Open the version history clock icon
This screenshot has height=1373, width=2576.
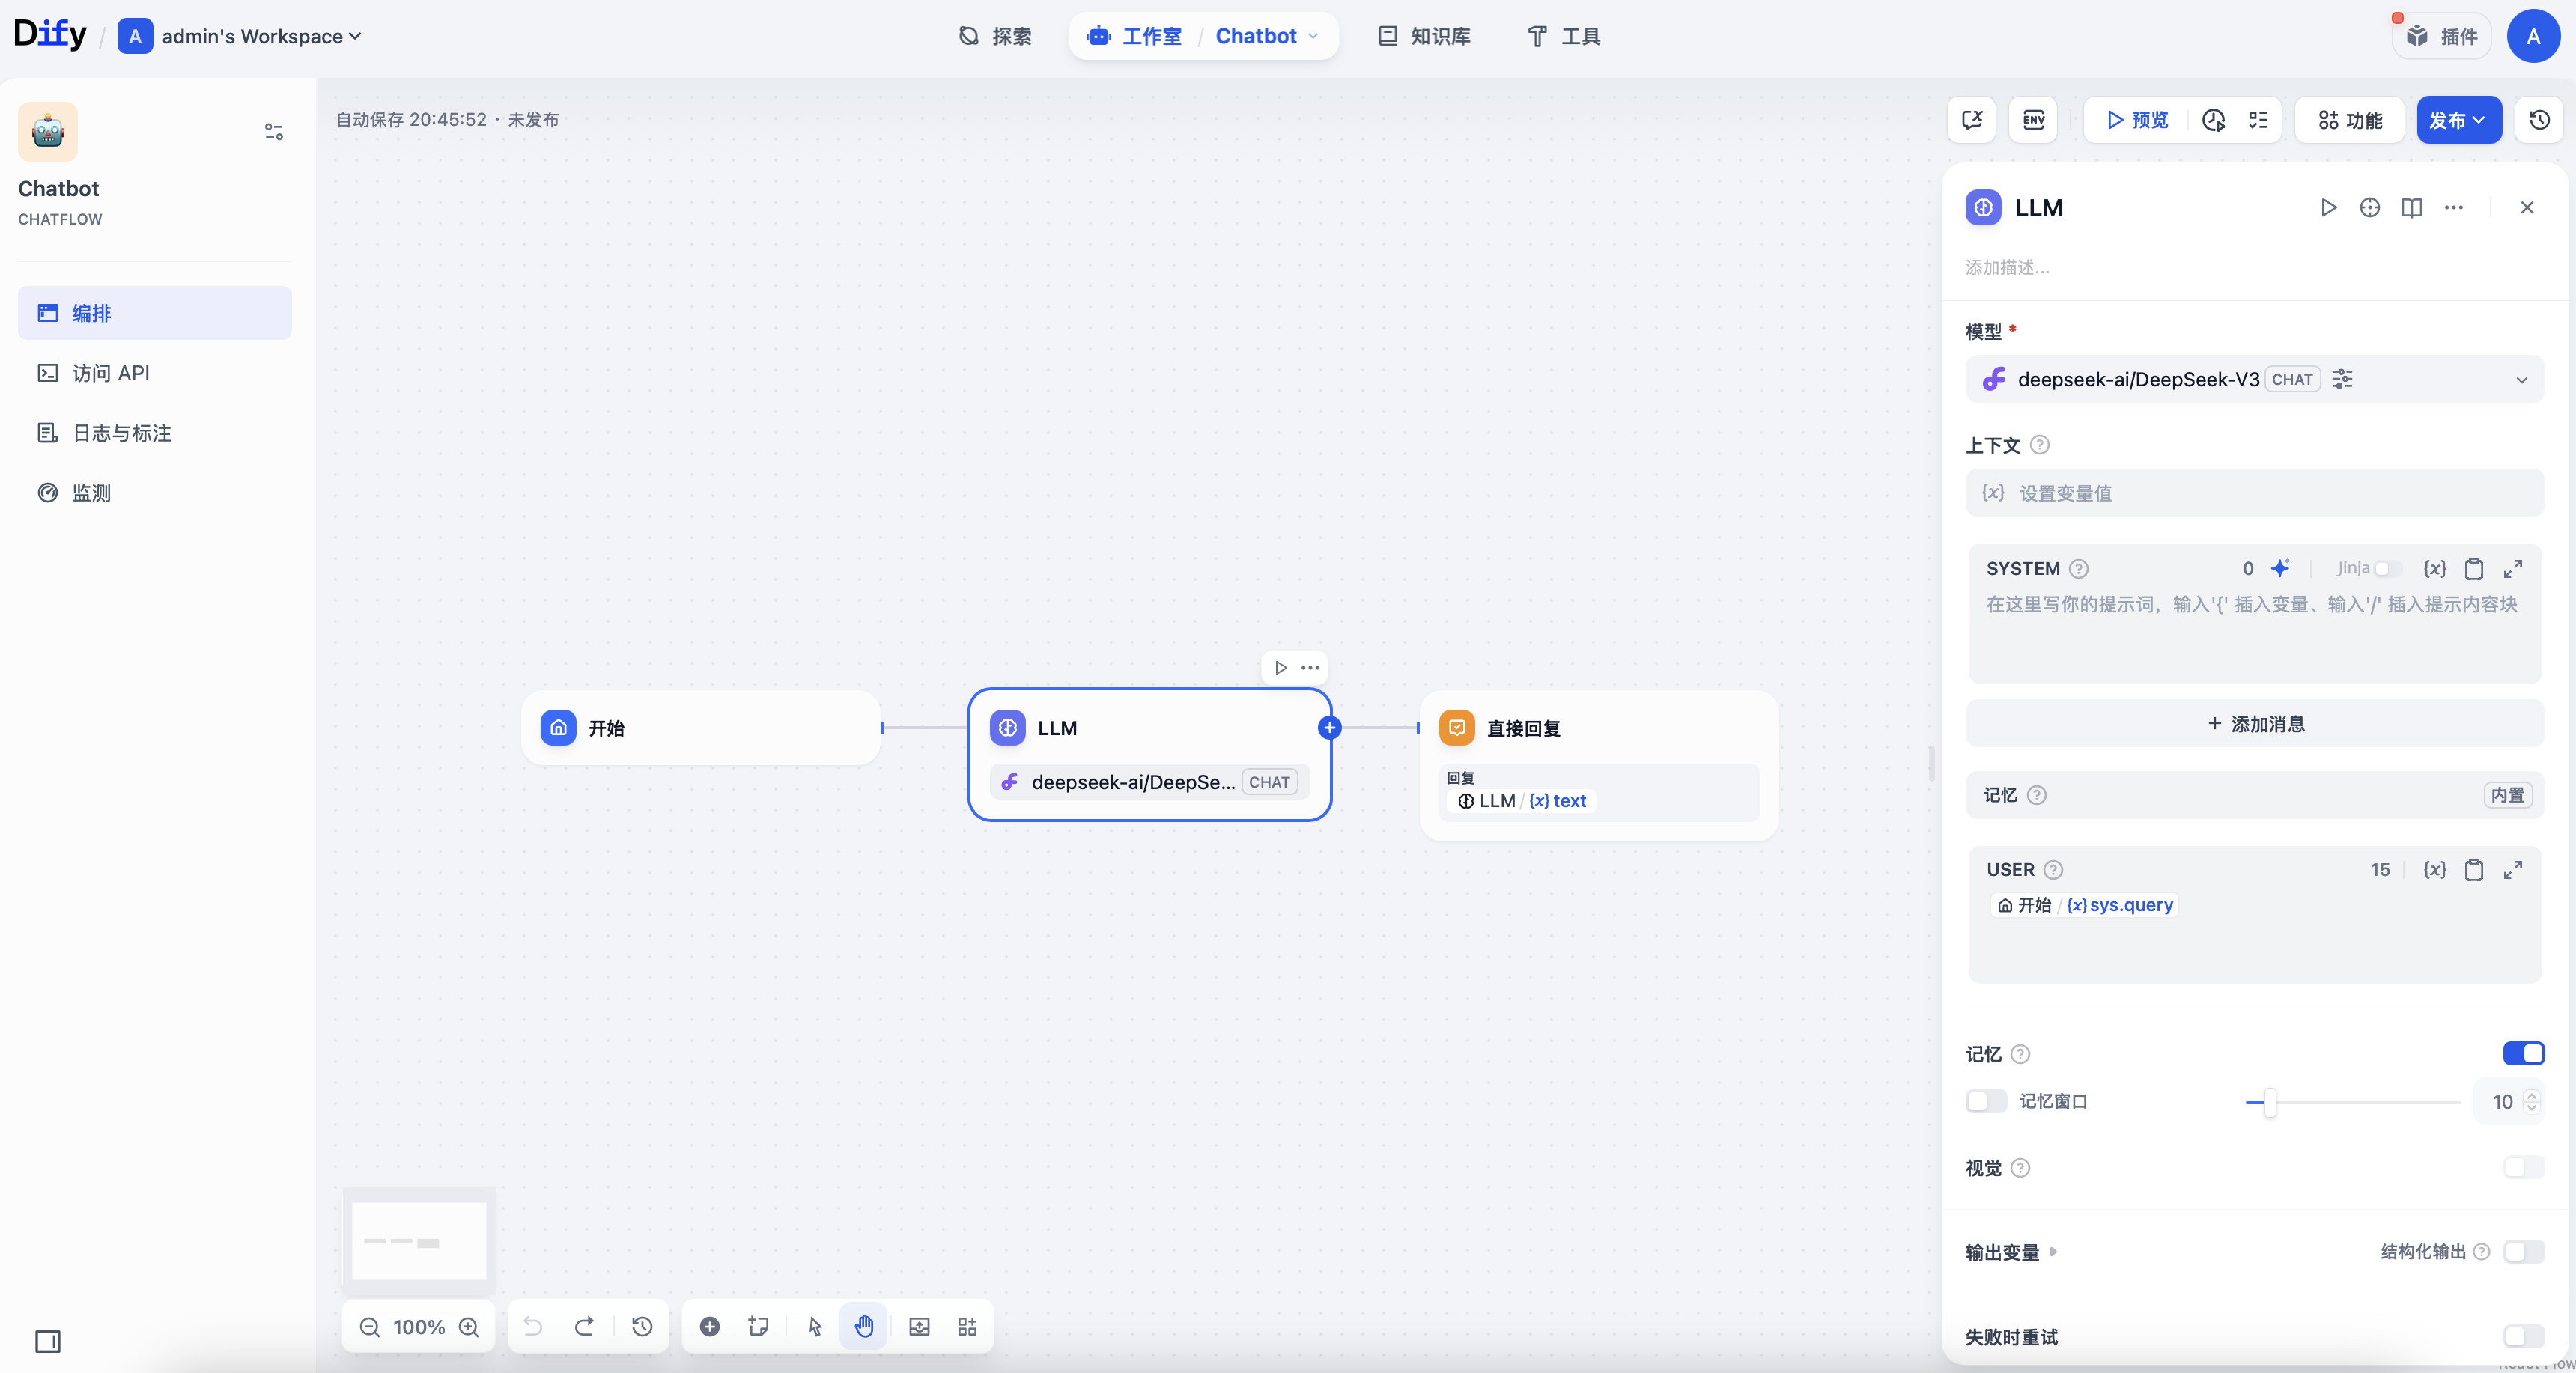[2539, 120]
